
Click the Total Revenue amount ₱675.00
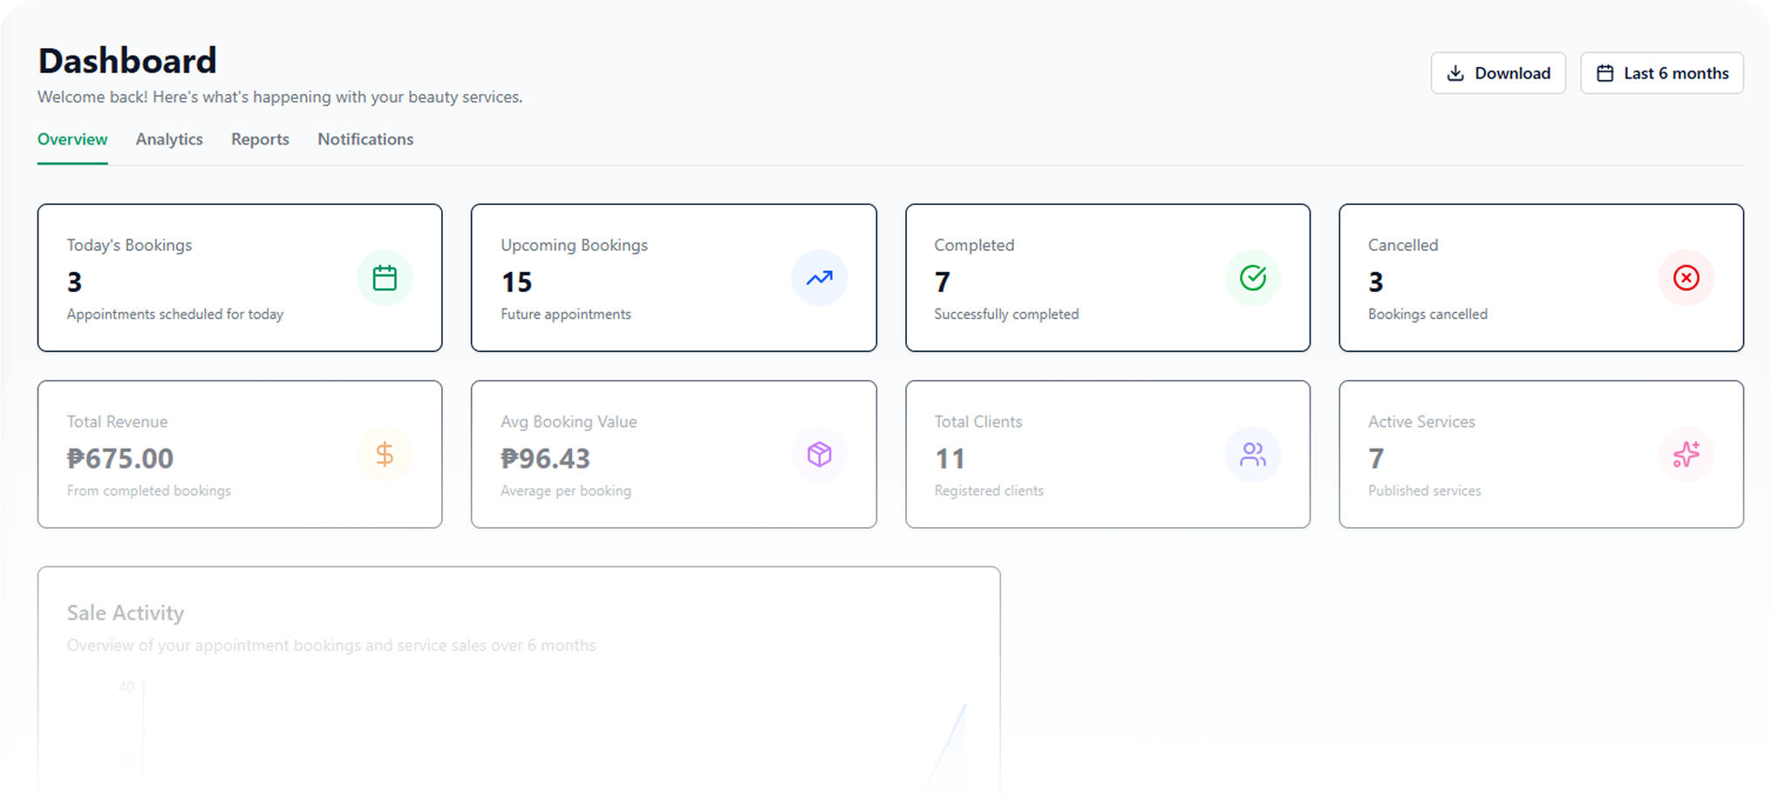(120, 458)
